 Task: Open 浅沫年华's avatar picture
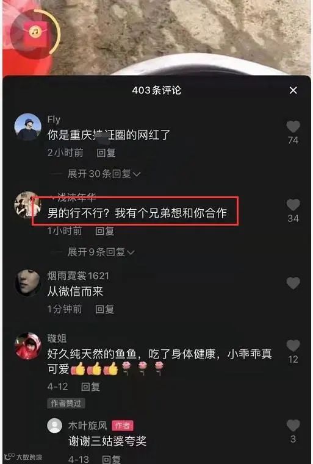(x=28, y=205)
